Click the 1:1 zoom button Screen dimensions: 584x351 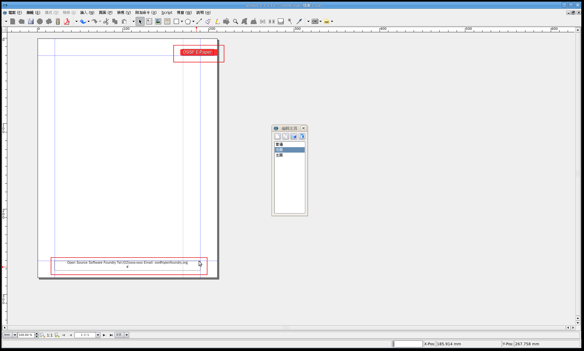click(x=50, y=335)
